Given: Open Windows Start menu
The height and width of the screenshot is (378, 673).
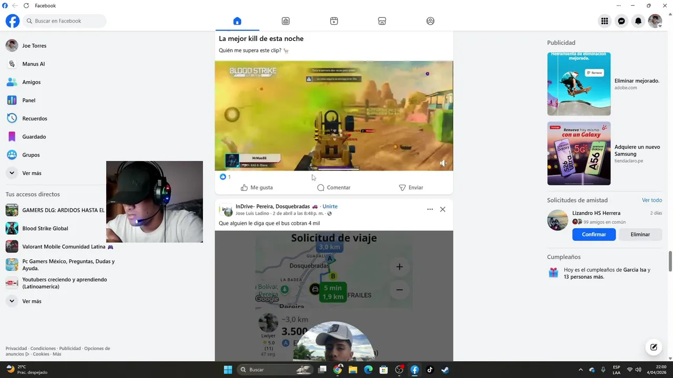Looking at the screenshot, I should point(228,370).
